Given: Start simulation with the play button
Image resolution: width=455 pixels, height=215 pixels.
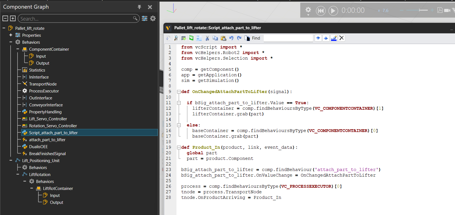Looking at the screenshot, I should 333,11.
